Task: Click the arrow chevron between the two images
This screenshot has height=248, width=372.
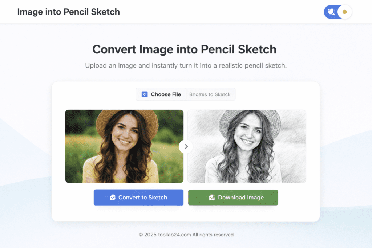Action: coord(186,147)
